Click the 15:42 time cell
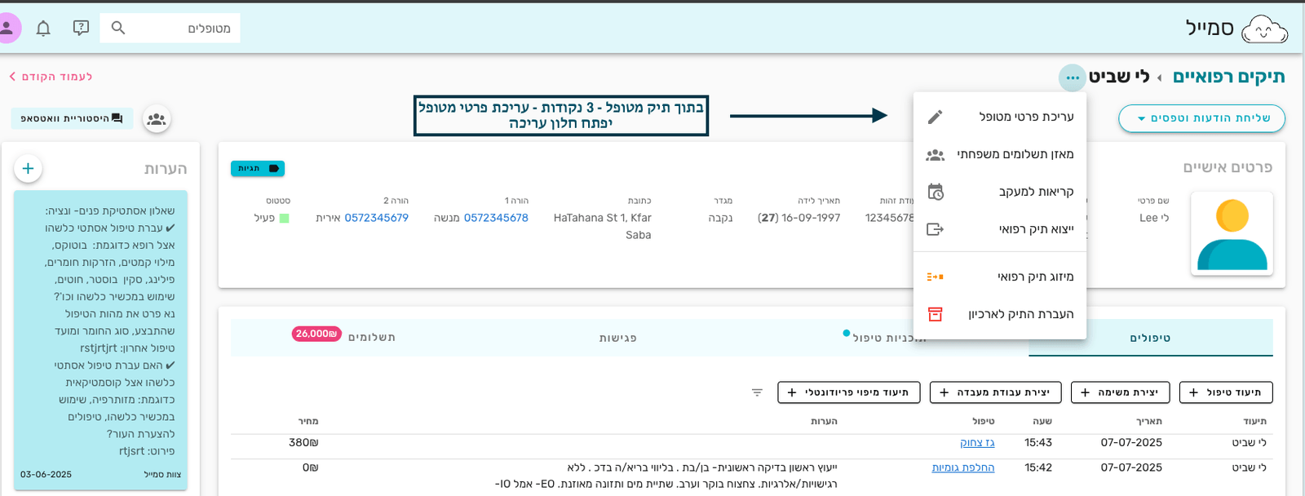Viewport: 1305px width, 496px height. point(1038,468)
